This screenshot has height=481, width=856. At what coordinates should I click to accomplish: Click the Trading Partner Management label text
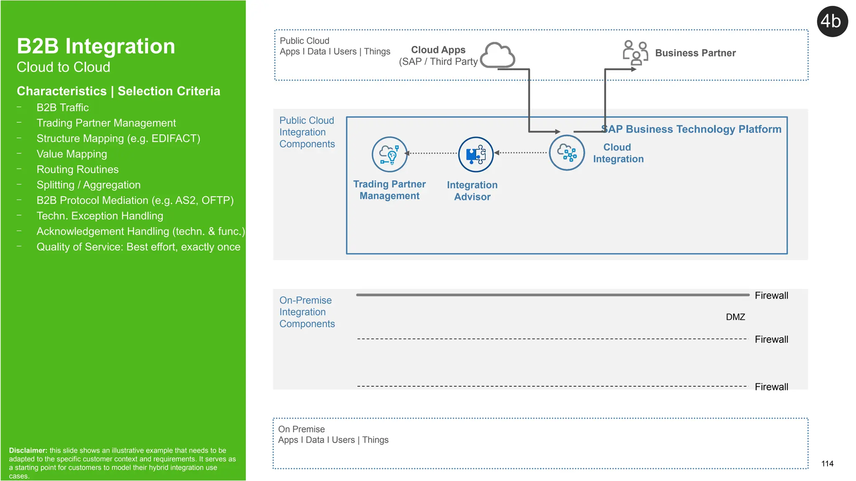389,190
